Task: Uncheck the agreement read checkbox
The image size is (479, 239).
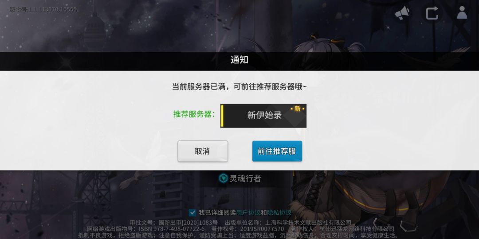Action: click(x=192, y=212)
